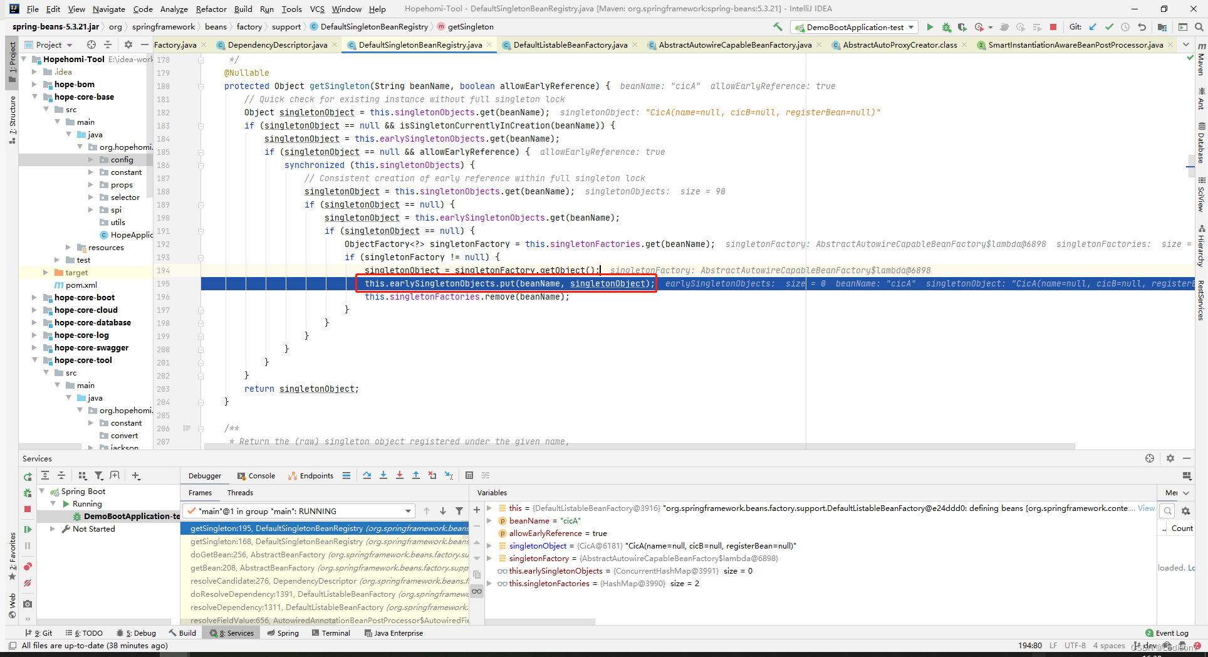Open the Navigate menu
This screenshot has height=657, width=1208.
tap(109, 9)
